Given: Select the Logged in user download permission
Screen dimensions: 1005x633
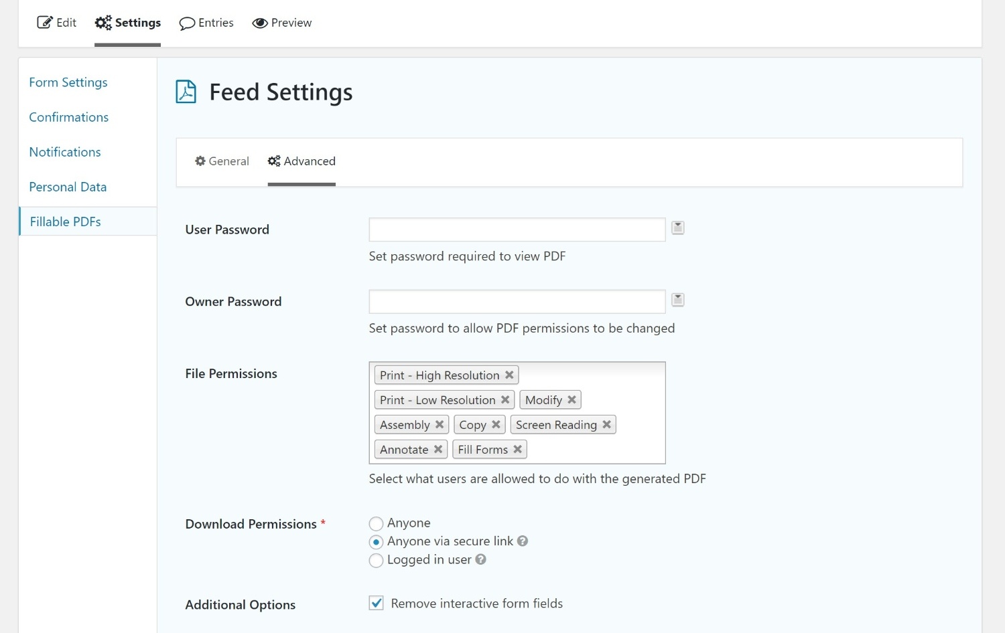Looking at the screenshot, I should click(x=376, y=561).
